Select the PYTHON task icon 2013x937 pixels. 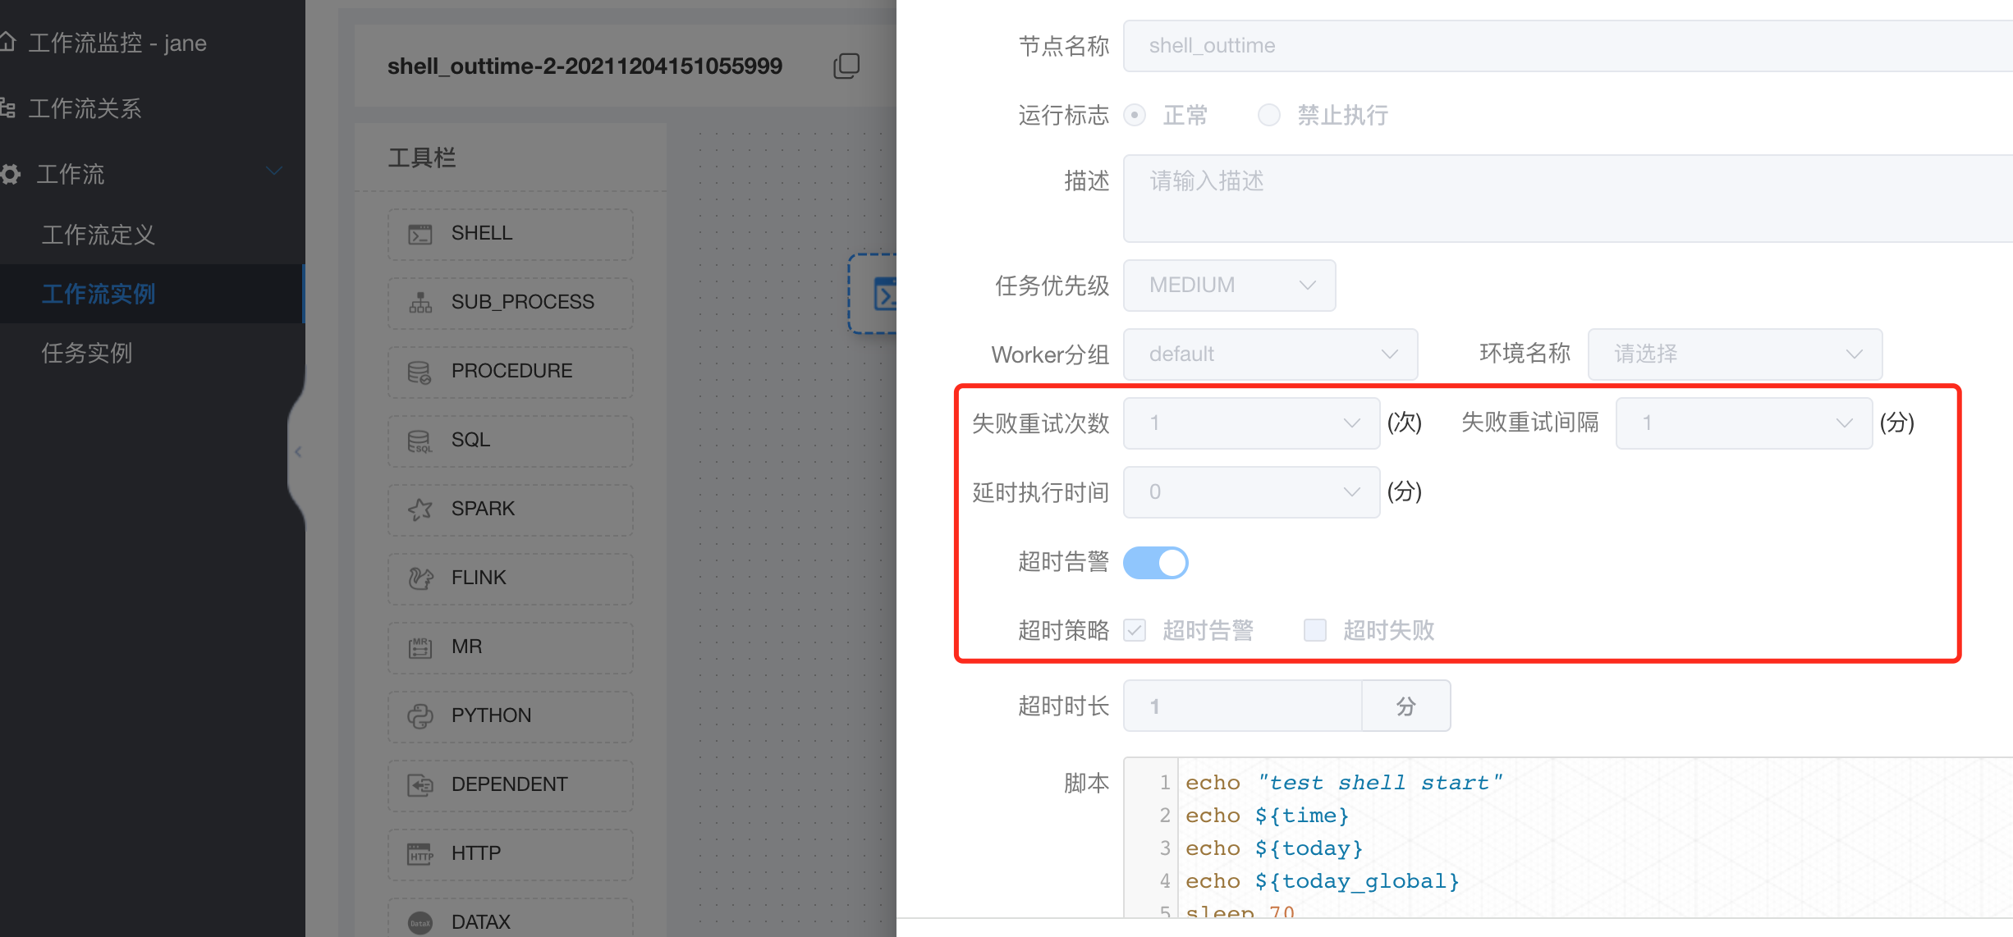[510, 715]
